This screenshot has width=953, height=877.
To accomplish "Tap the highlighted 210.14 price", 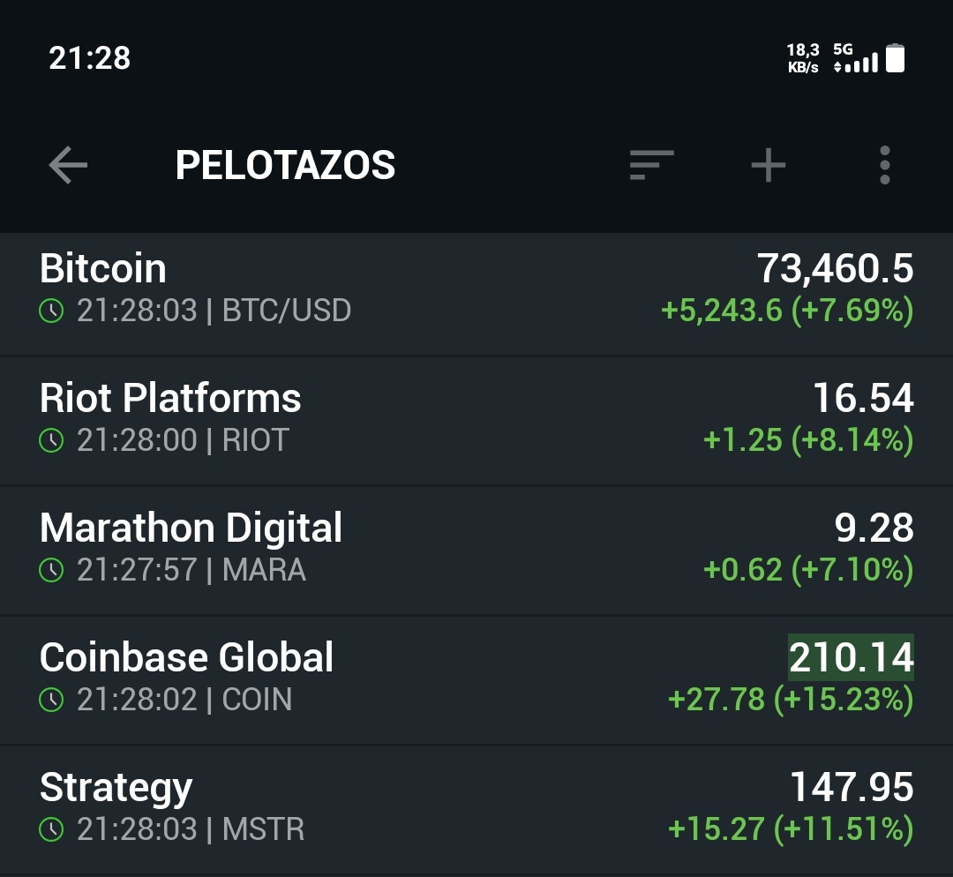I will point(851,658).
